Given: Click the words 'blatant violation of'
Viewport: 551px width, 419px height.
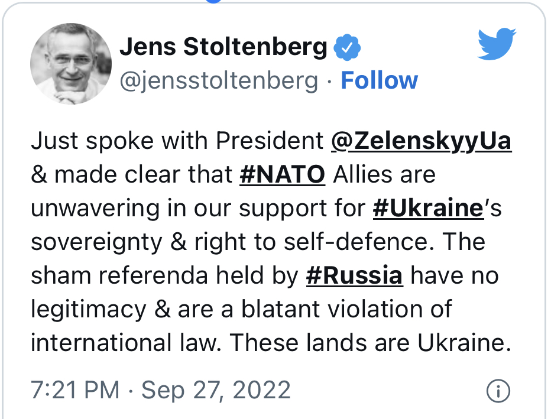Looking at the screenshot, I should (x=346, y=309).
